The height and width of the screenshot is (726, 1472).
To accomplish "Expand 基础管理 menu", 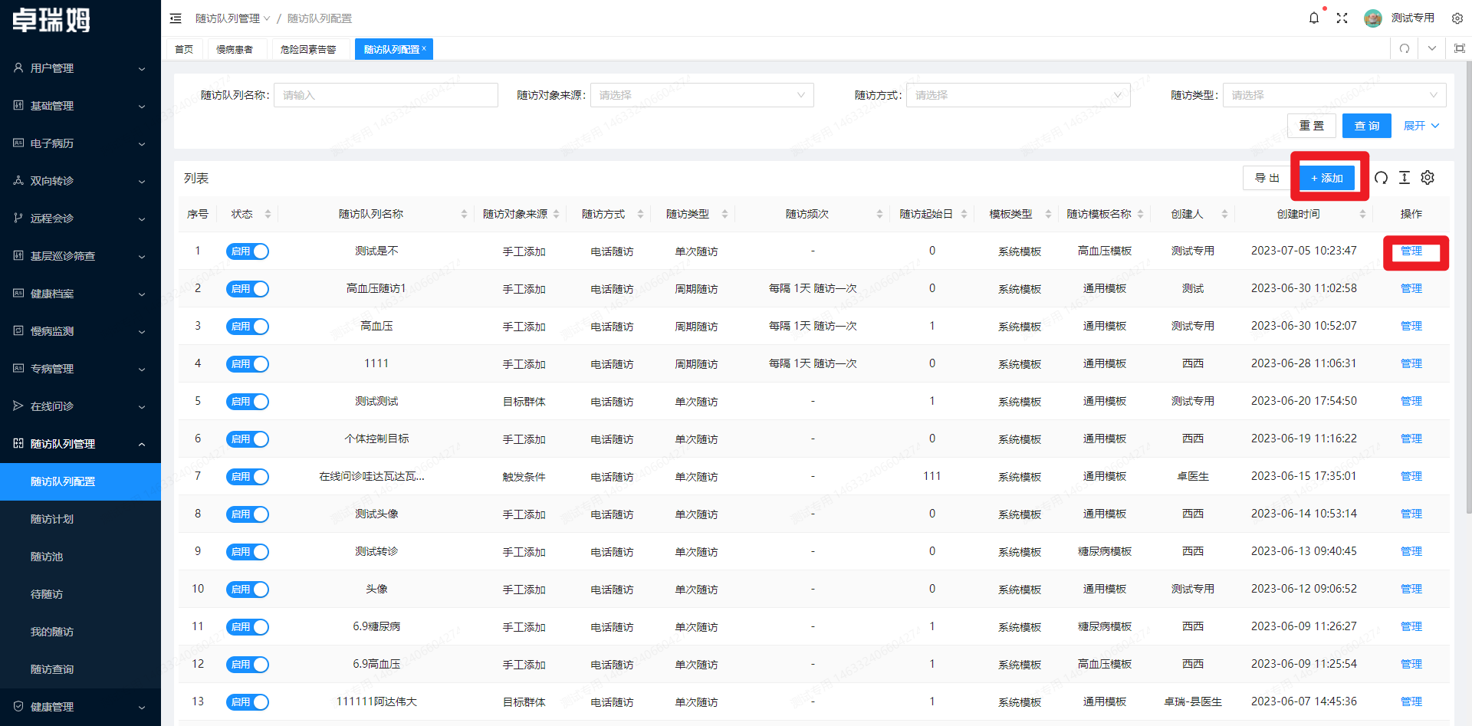I will (80, 106).
